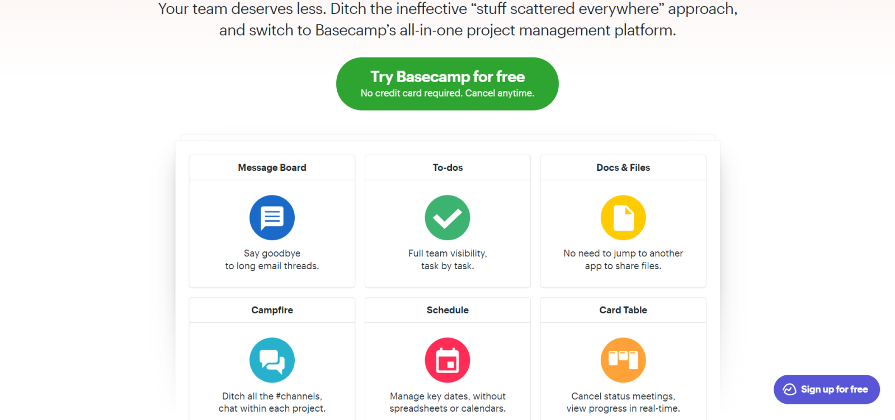Click the orange Card Table icon
The width and height of the screenshot is (895, 420).
coord(623,360)
